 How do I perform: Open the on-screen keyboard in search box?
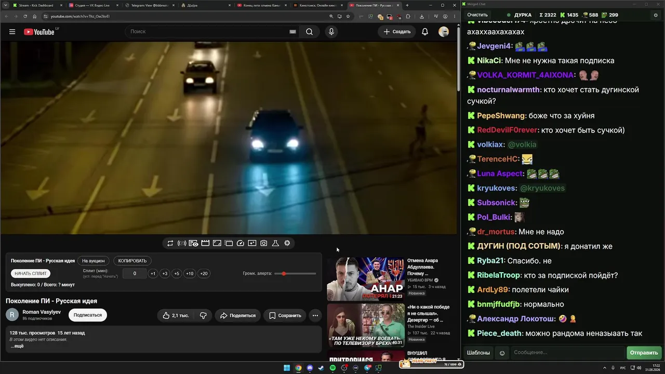coord(292,32)
